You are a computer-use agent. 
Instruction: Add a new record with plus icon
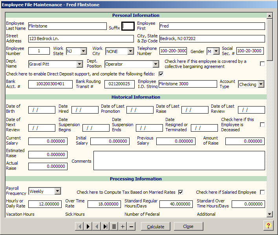[123, 226]
